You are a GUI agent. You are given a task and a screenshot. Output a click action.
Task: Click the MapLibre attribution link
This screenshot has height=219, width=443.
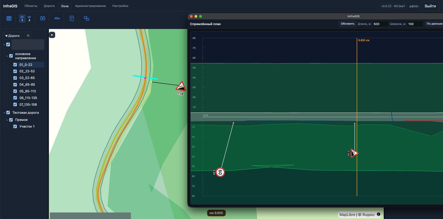(347, 215)
